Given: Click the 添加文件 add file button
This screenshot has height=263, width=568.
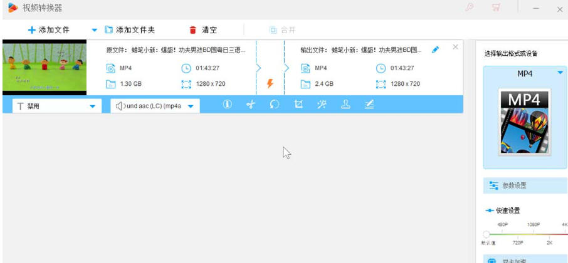Looking at the screenshot, I should point(48,30).
